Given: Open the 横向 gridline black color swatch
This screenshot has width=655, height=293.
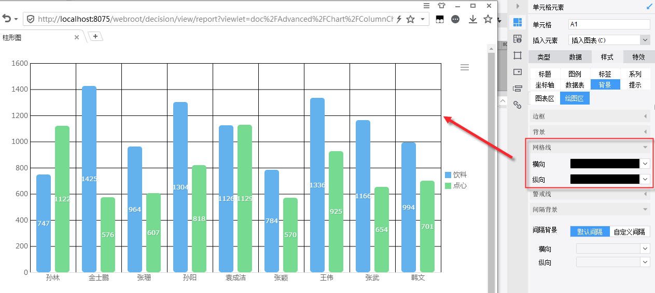Looking at the screenshot, I should (605, 164).
